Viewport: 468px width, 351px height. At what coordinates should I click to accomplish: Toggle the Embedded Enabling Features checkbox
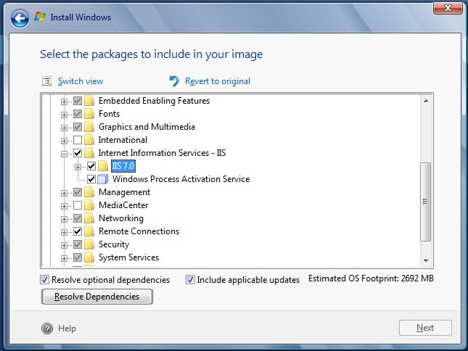pos(78,101)
